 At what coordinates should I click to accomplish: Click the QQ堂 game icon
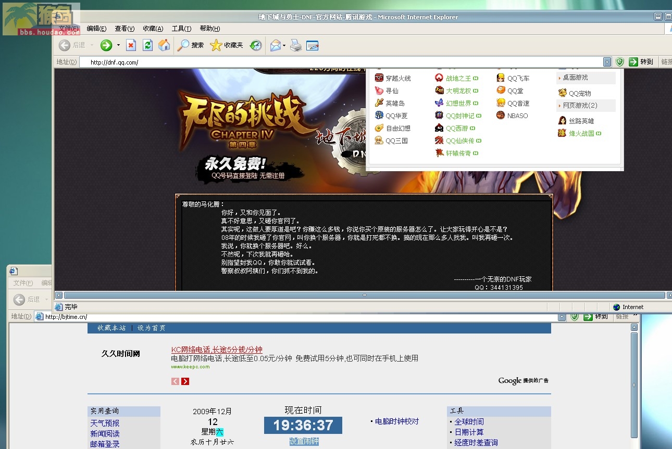point(501,91)
